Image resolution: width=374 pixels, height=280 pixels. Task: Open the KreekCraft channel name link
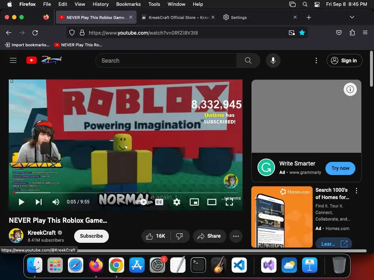point(42,233)
